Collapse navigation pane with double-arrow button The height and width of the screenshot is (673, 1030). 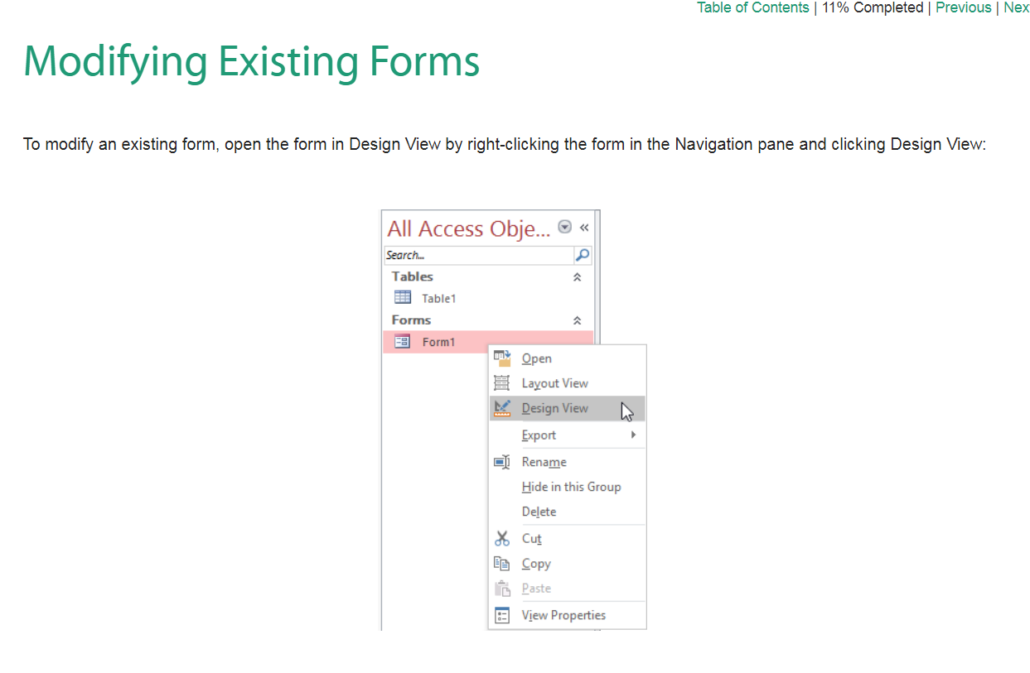point(584,227)
